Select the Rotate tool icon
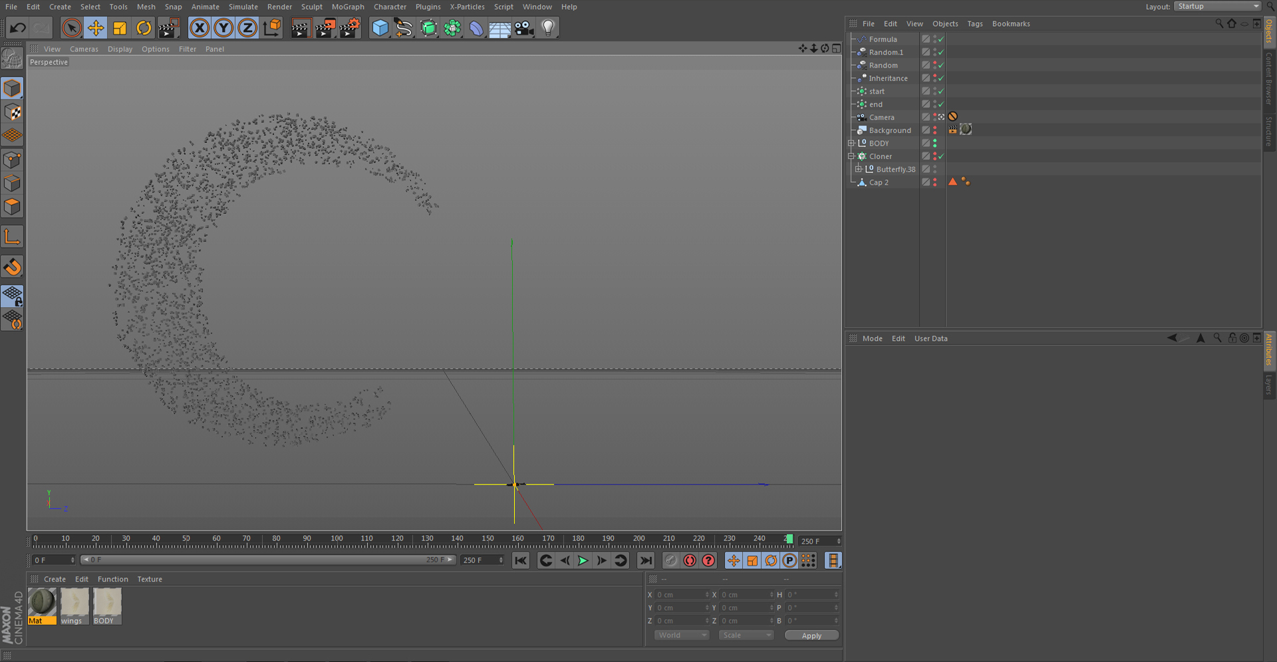Viewport: 1277px width, 662px height. (144, 28)
